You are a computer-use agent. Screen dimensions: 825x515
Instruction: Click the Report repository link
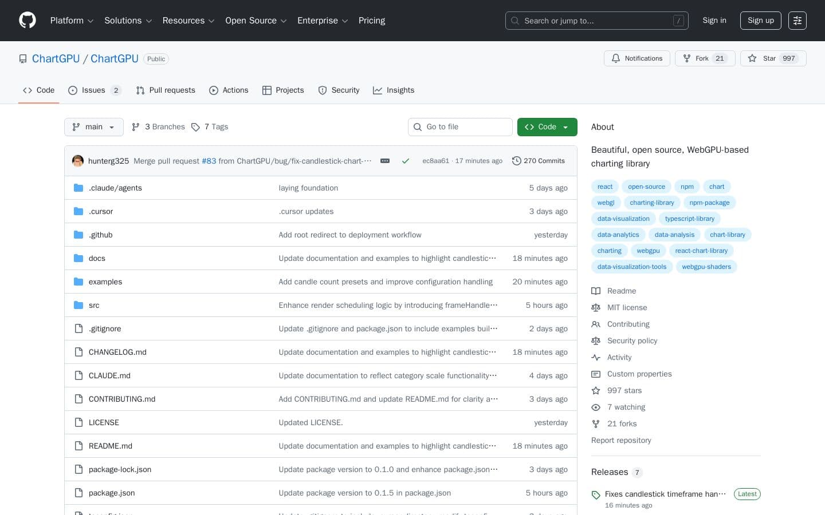[x=621, y=441]
